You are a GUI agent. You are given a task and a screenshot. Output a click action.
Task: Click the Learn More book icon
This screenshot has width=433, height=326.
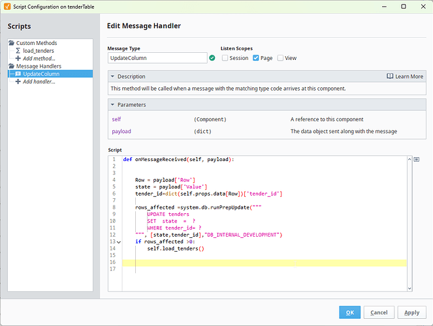[390, 76]
